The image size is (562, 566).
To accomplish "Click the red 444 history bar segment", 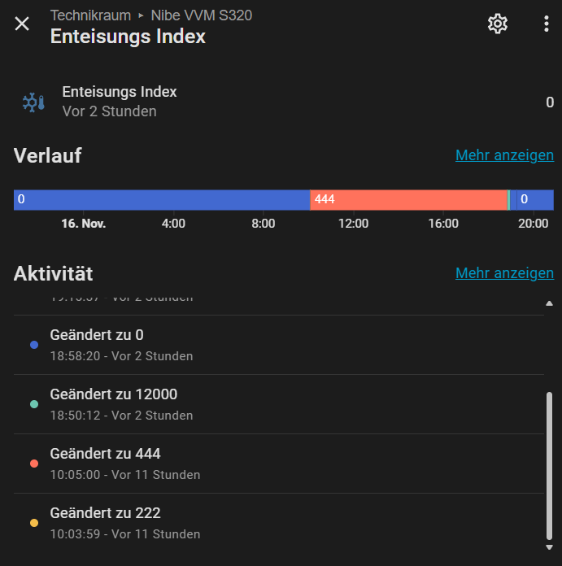I will (408, 199).
